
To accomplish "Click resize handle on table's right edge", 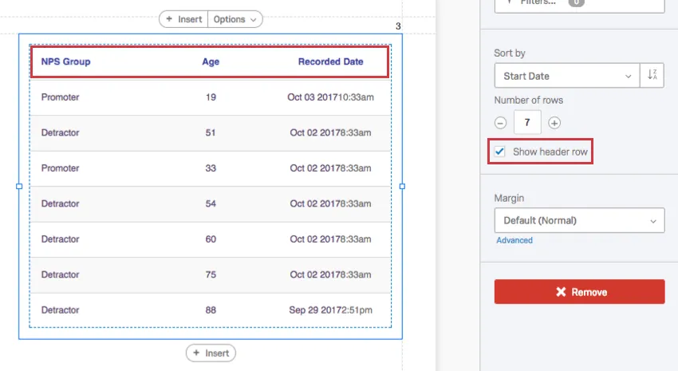I will (402, 186).
